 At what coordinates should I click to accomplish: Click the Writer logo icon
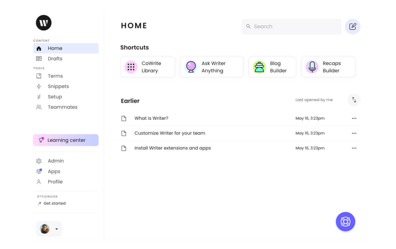tap(44, 23)
